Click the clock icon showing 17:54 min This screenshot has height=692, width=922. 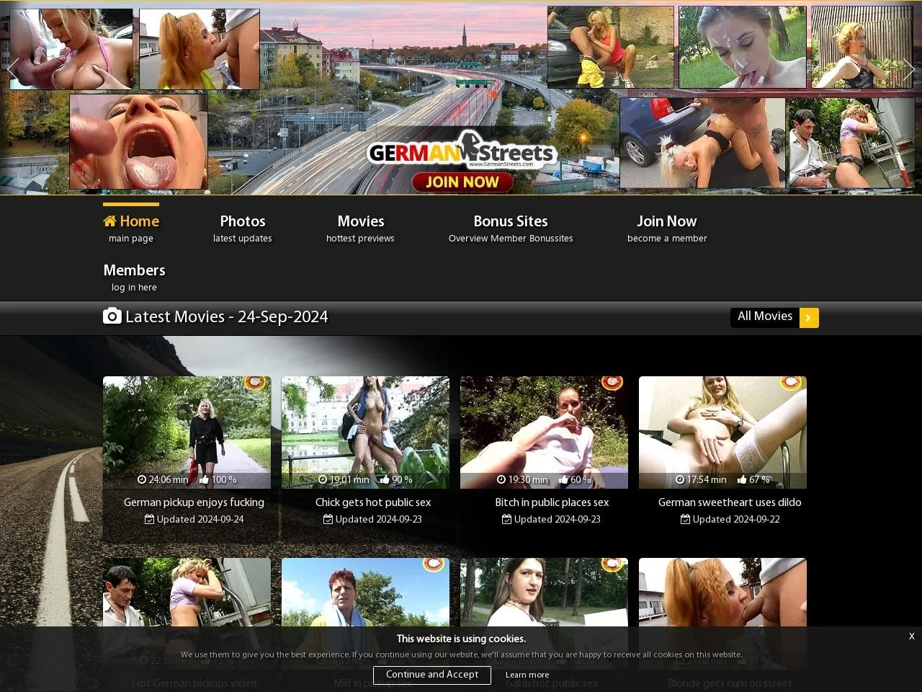click(x=679, y=479)
